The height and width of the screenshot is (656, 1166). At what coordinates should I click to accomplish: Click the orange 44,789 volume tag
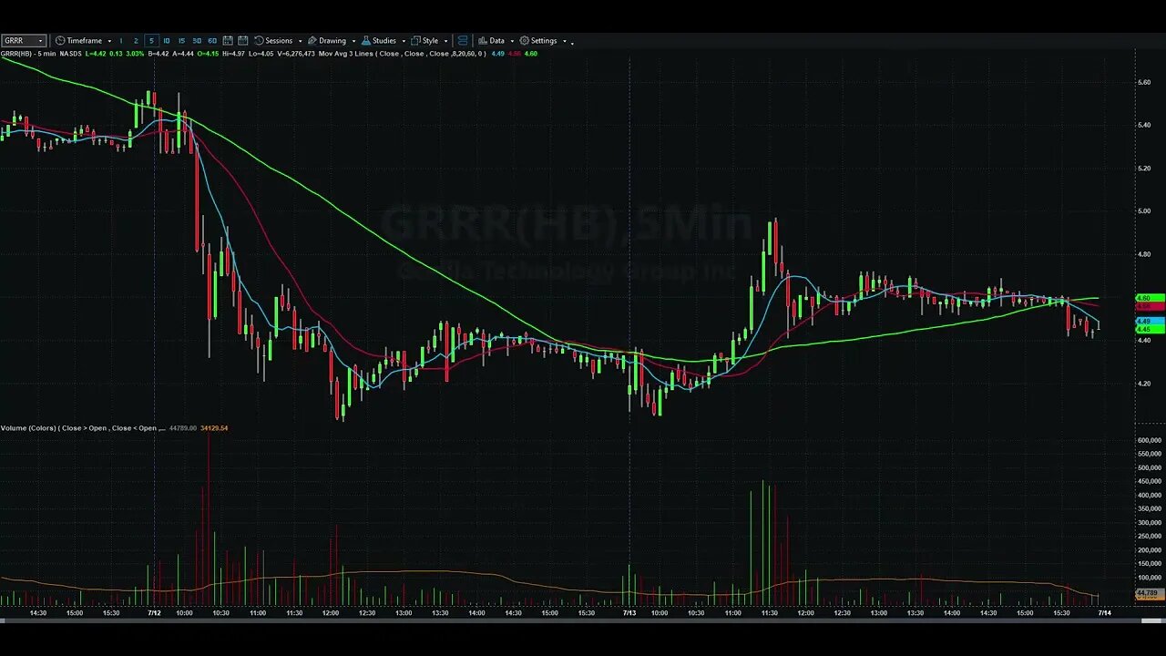pyautogui.click(x=1149, y=594)
